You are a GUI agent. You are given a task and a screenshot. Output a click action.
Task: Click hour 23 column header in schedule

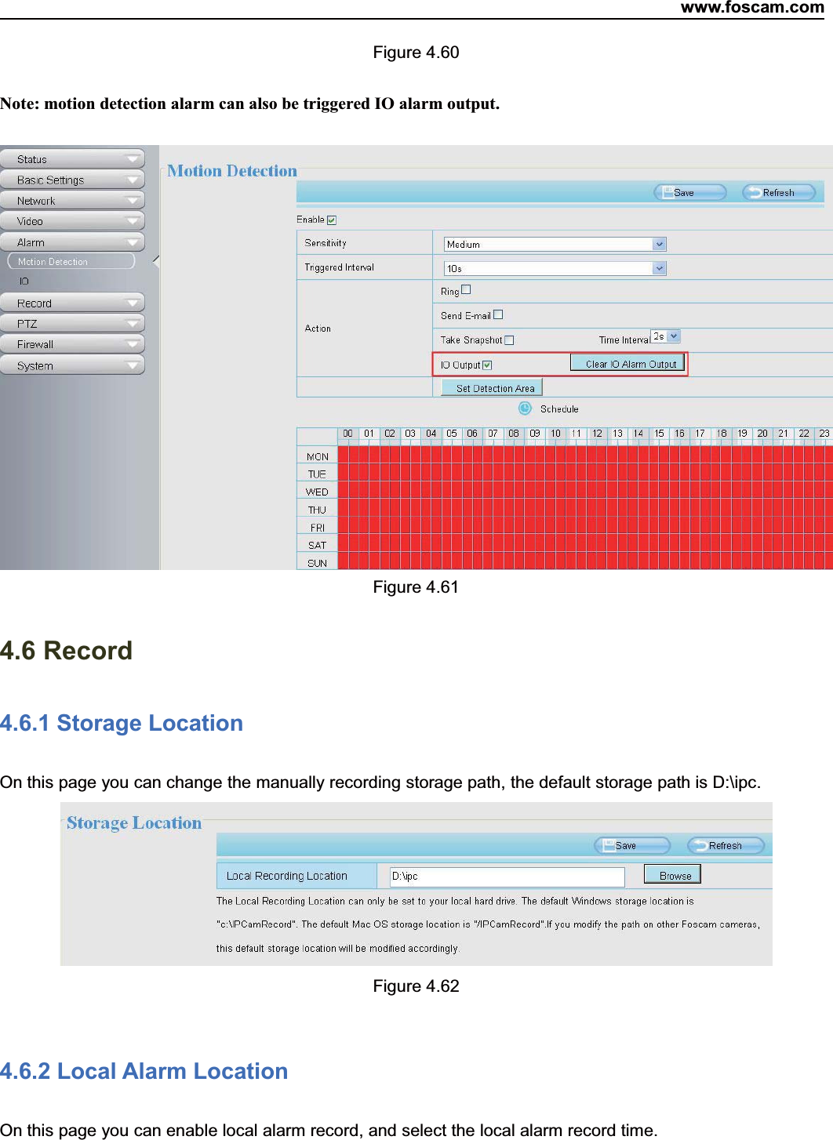point(824,434)
